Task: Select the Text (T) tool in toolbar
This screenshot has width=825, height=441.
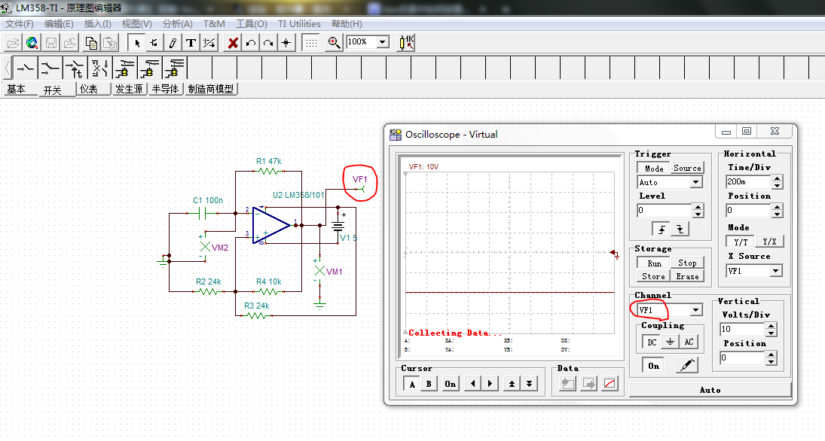Action: click(191, 43)
